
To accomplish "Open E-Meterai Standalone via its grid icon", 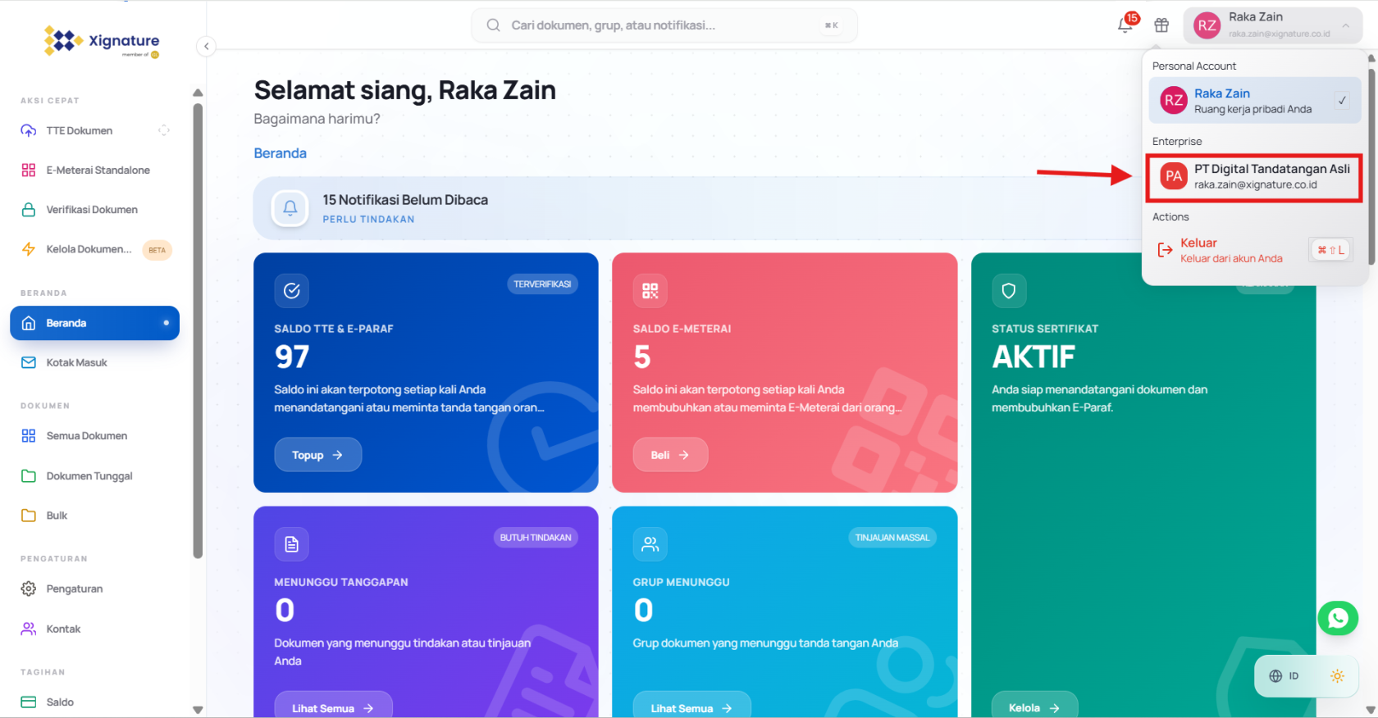I will 29,170.
